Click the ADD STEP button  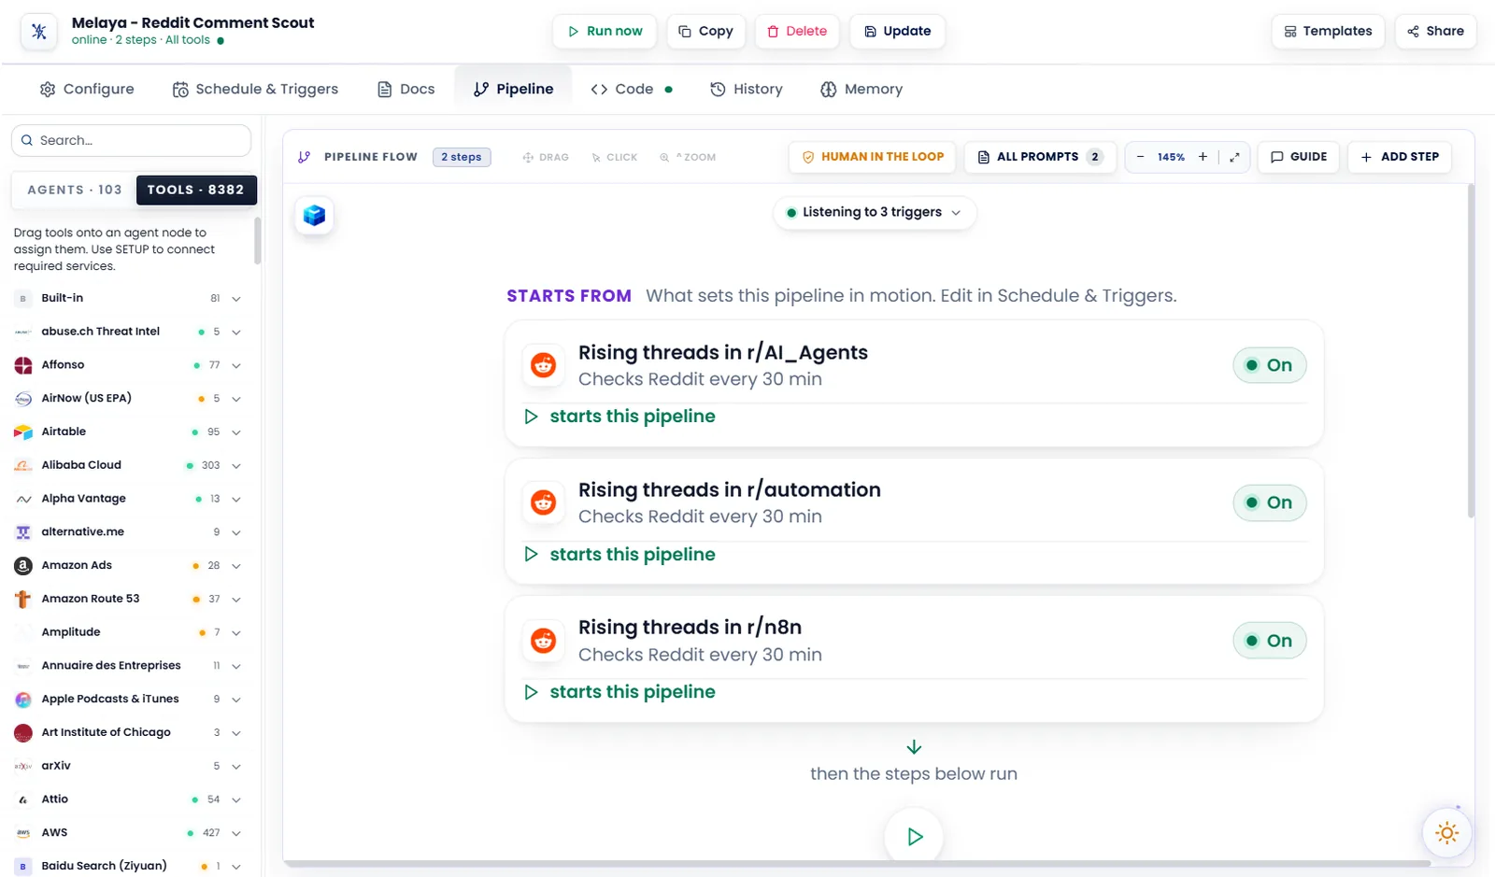(1400, 157)
